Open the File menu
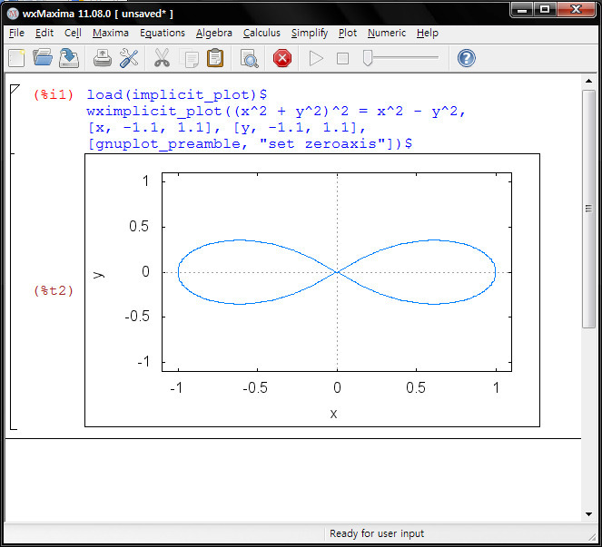The image size is (602, 547). click(x=16, y=33)
